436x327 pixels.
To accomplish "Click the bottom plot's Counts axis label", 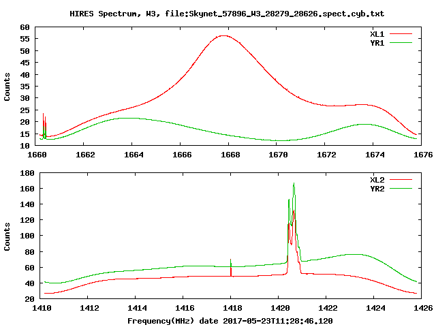I will (x=7, y=236).
